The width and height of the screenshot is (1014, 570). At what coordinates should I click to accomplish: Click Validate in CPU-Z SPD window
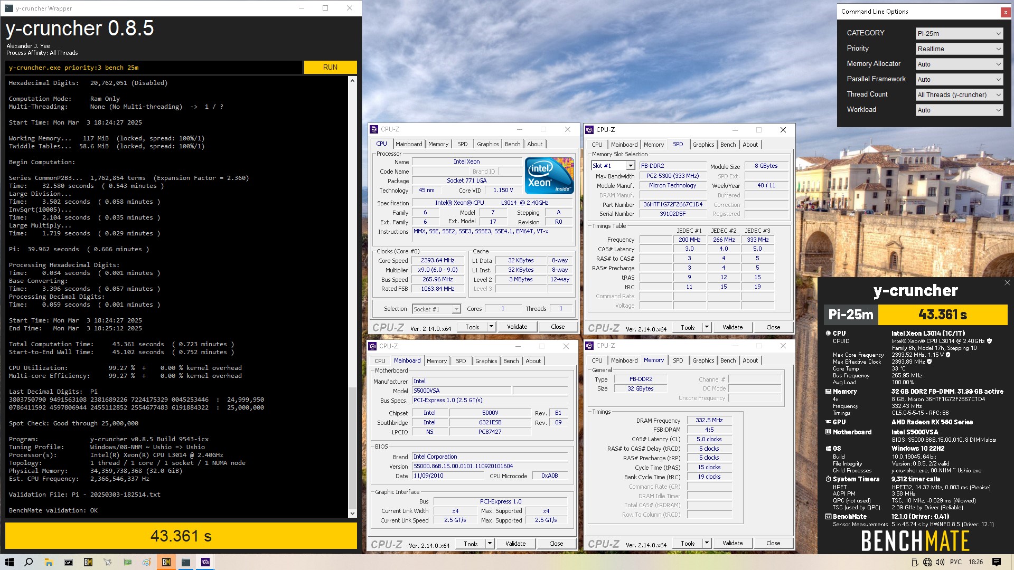tap(733, 327)
